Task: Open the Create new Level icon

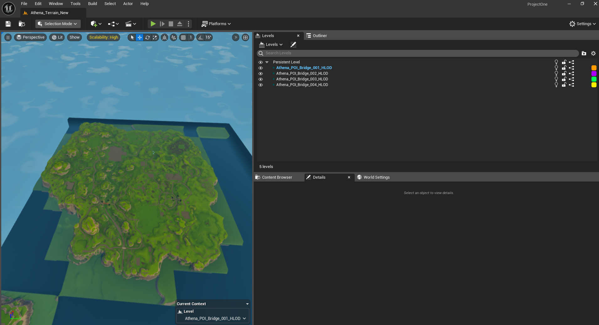Action: tap(583, 53)
